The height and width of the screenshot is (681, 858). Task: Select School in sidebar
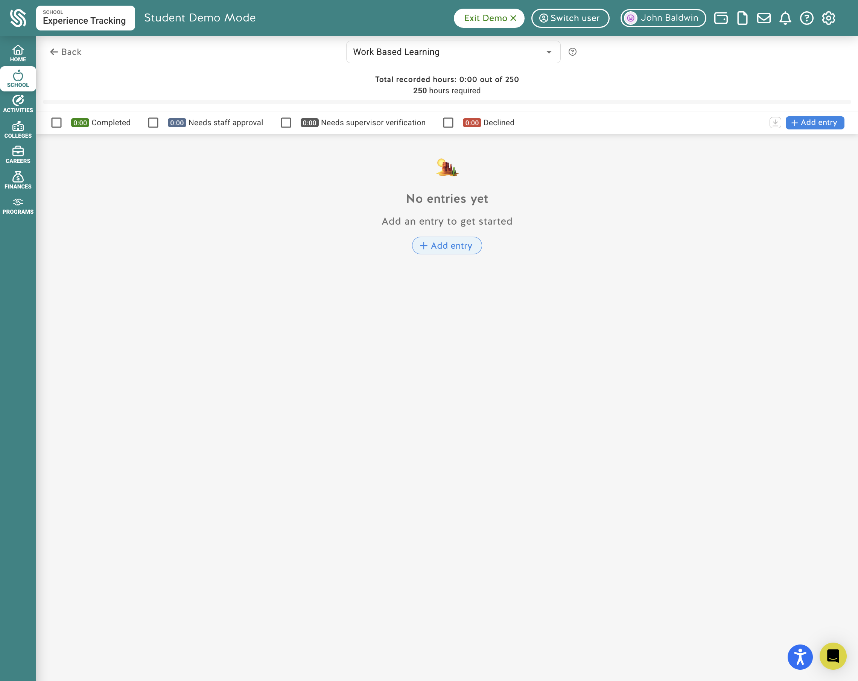tap(18, 79)
